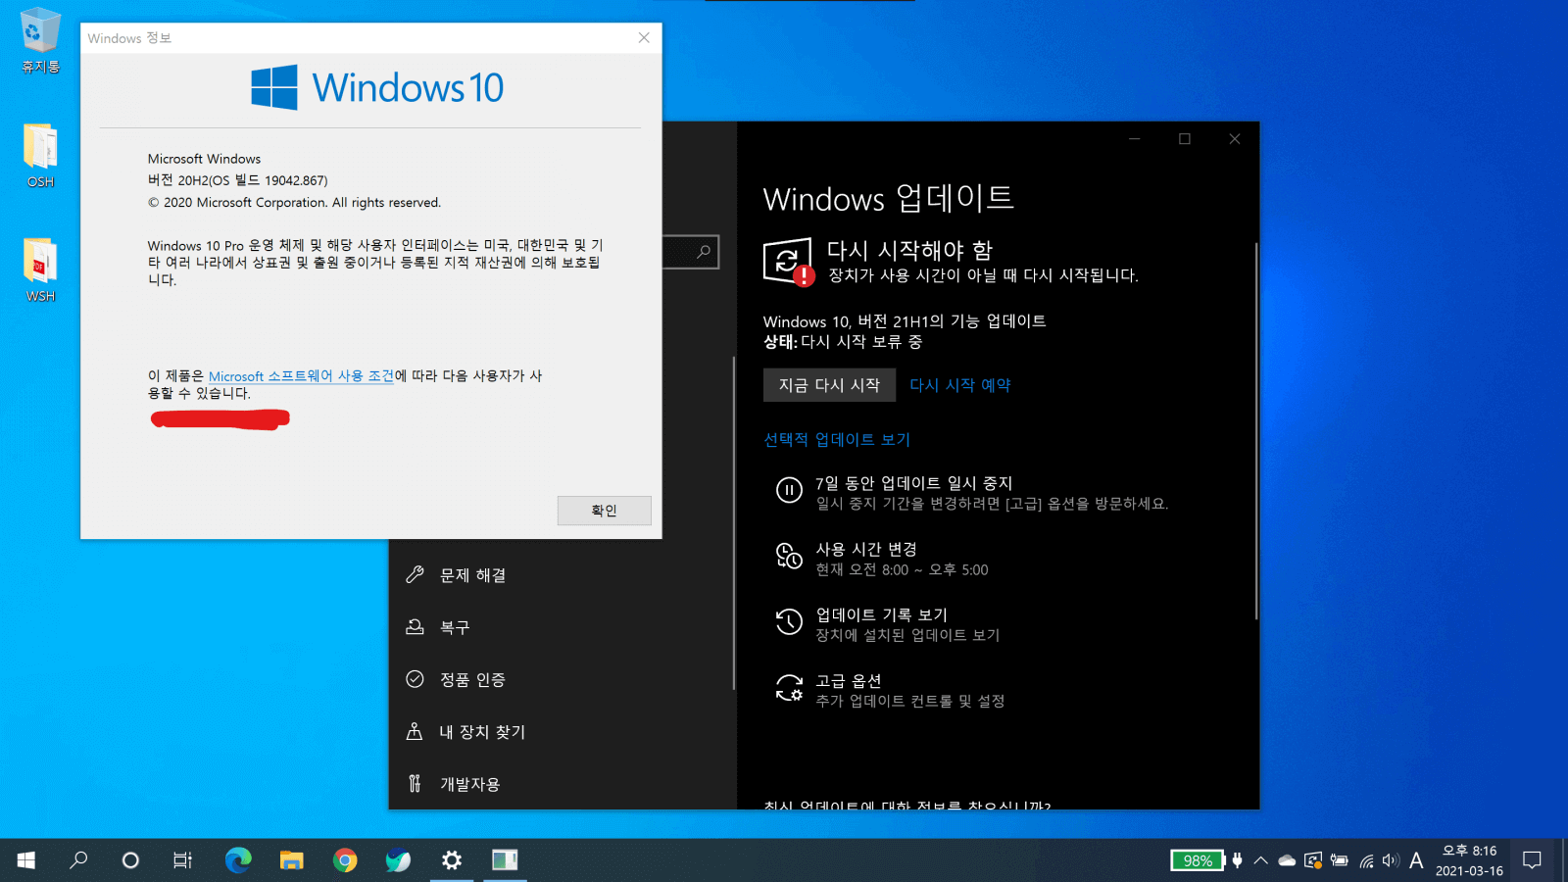
Task: Open volume speaker tray icon
Action: (x=1391, y=860)
